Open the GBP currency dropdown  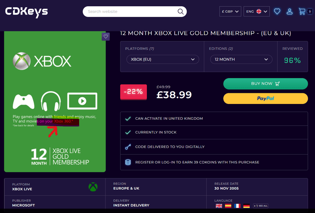point(230,11)
